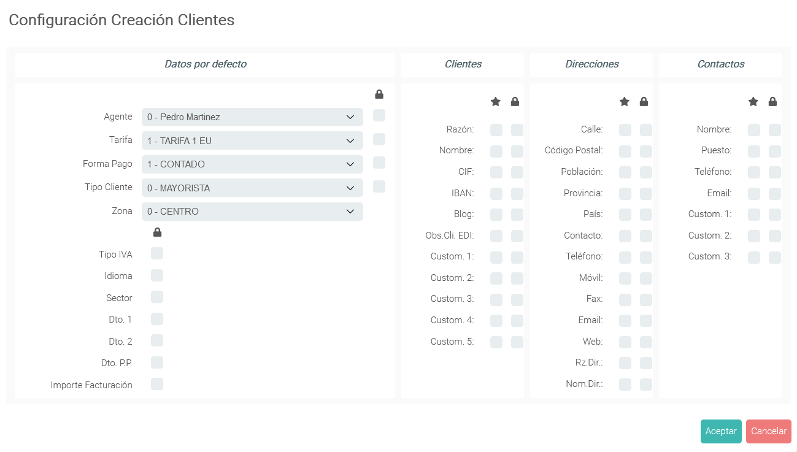
Task: Toggle the lock checkbox for Web
Action: pyautogui.click(x=646, y=342)
